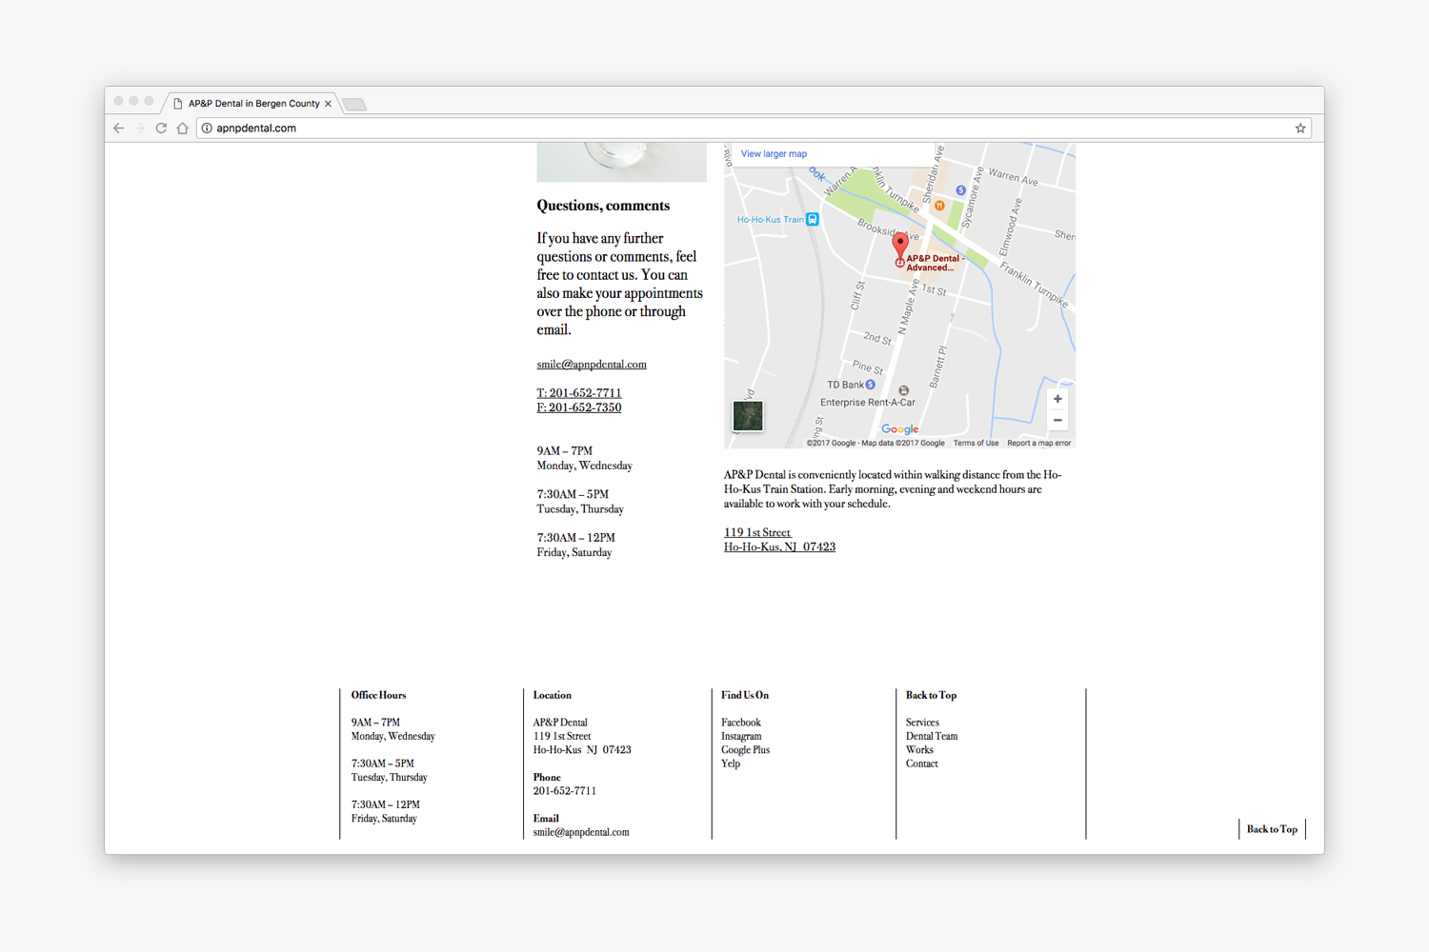Click the red AP&P Dental map pin

coord(899,248)
